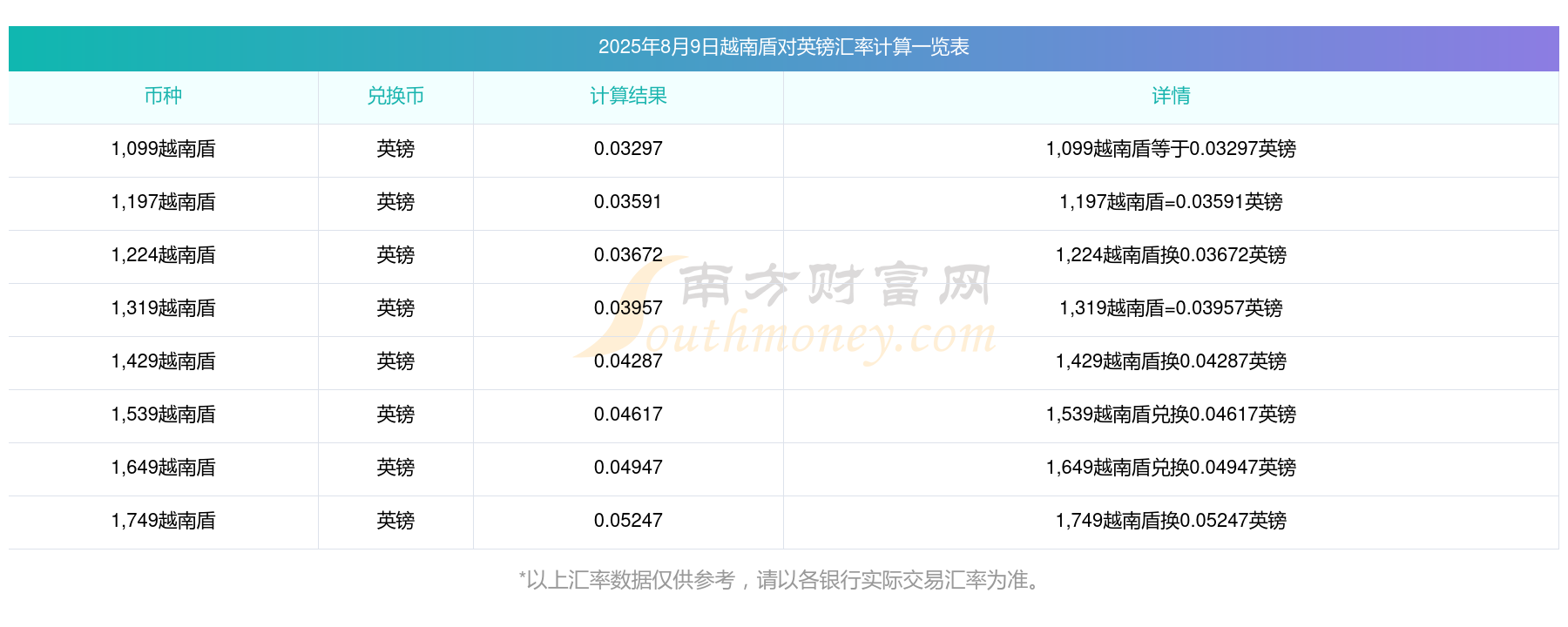The height and width of the screenshot is (627, 1568).
Task: Click detail 1,197越南盾=0.03591英镑
Action: (1171, 202)
